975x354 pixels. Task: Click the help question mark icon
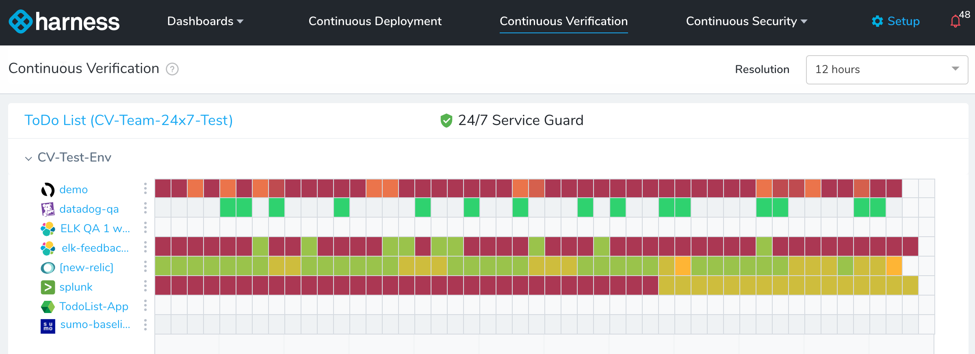point(172,69)
